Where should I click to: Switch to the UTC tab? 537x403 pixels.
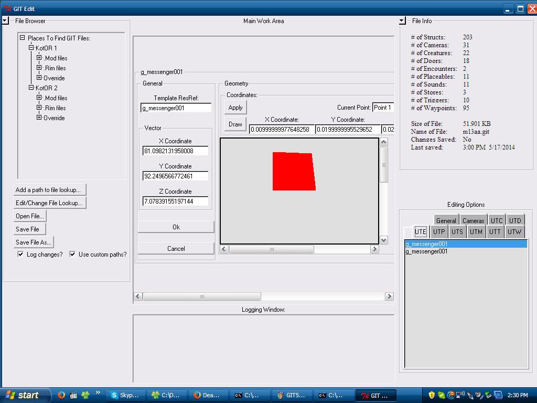coord(497,220)
